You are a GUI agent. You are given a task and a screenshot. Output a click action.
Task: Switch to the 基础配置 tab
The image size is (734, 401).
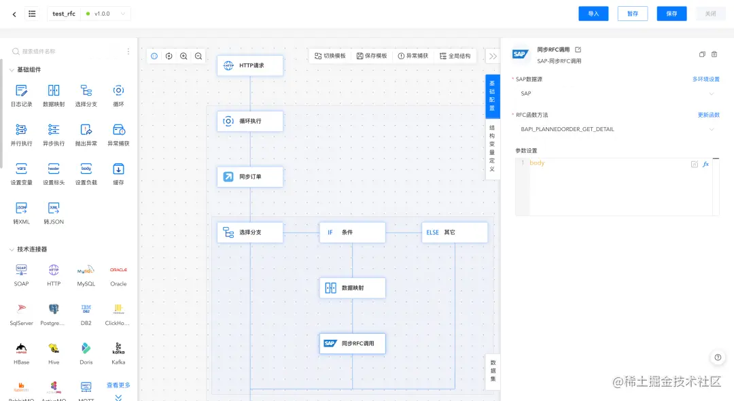[x=492, y=95]
